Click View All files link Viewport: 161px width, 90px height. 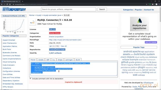[x=64, y=46]
